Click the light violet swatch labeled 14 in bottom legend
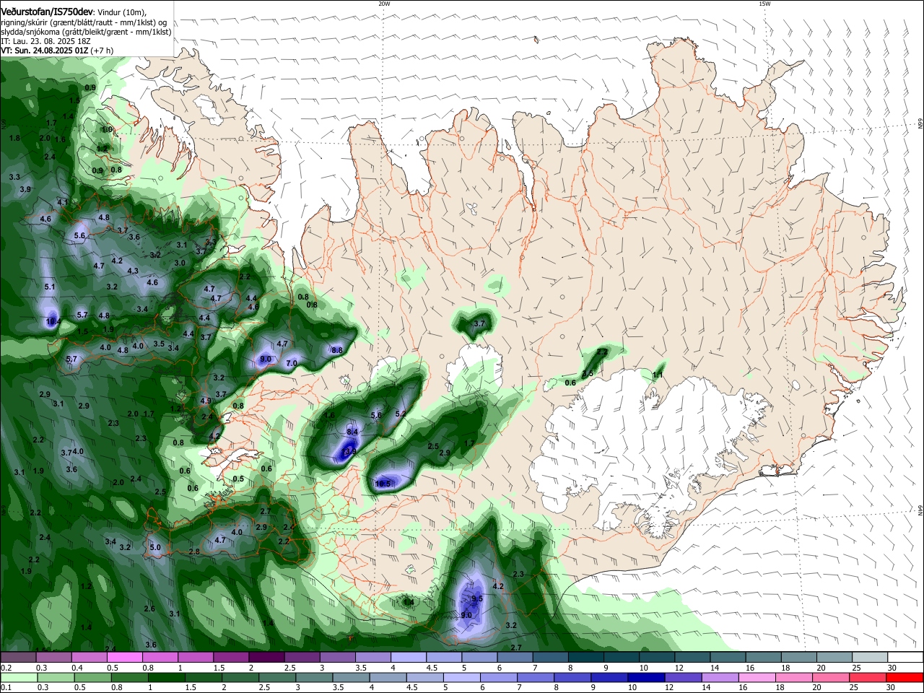The image size is (924, 693). pos(720,677)
